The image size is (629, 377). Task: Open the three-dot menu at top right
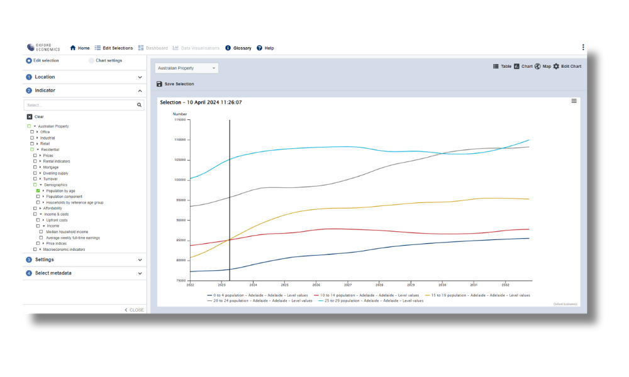click(582, 48)
